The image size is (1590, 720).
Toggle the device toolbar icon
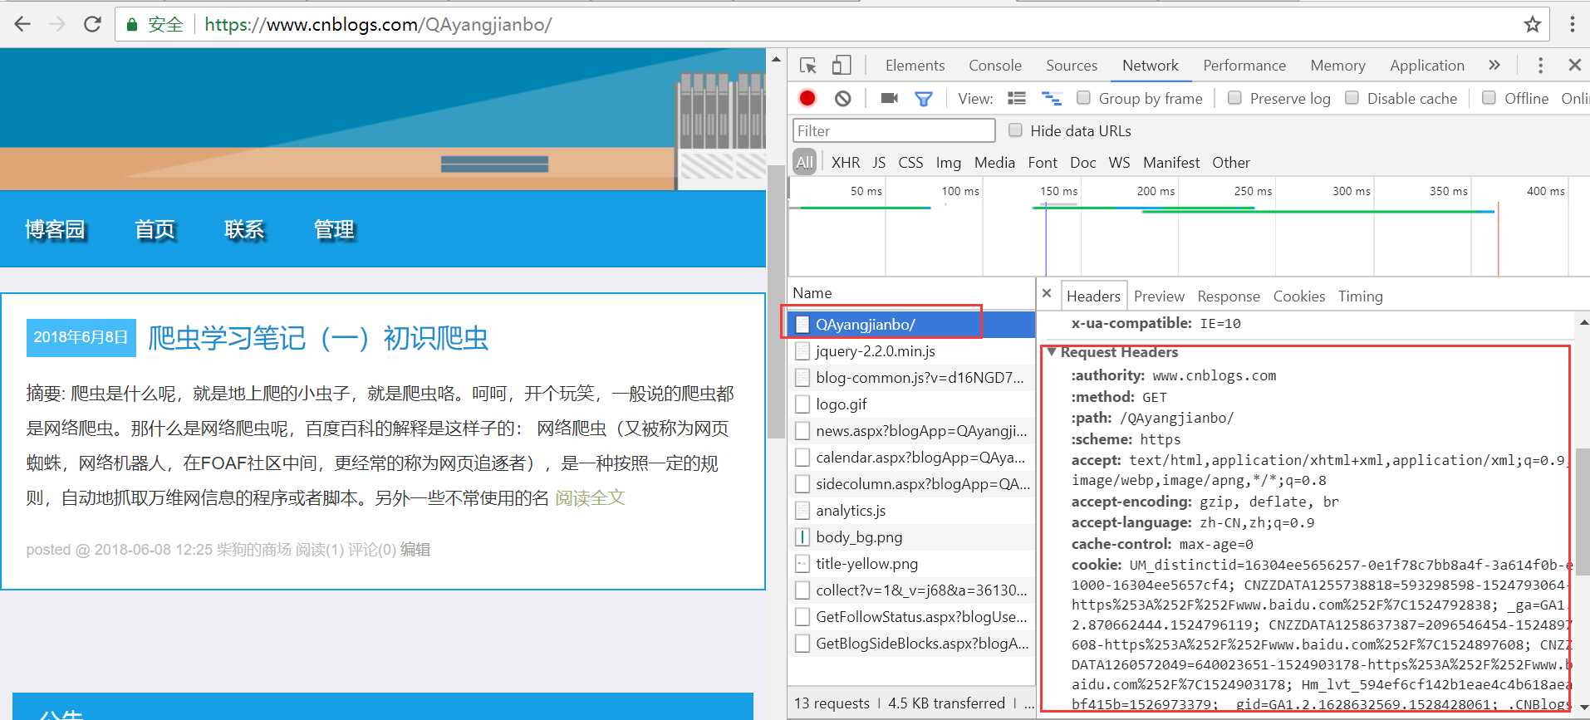[x=842, y=66]
